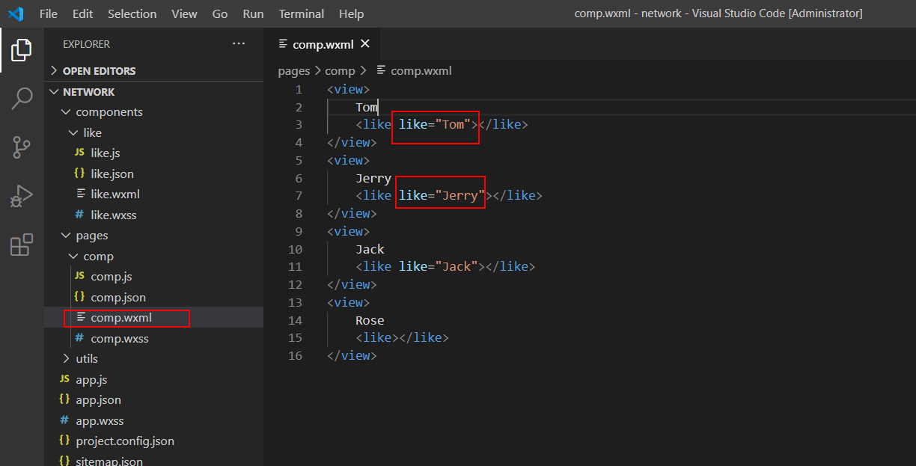Open the Run menu
This screenshot has width=916, height=466.
[253, 13]
